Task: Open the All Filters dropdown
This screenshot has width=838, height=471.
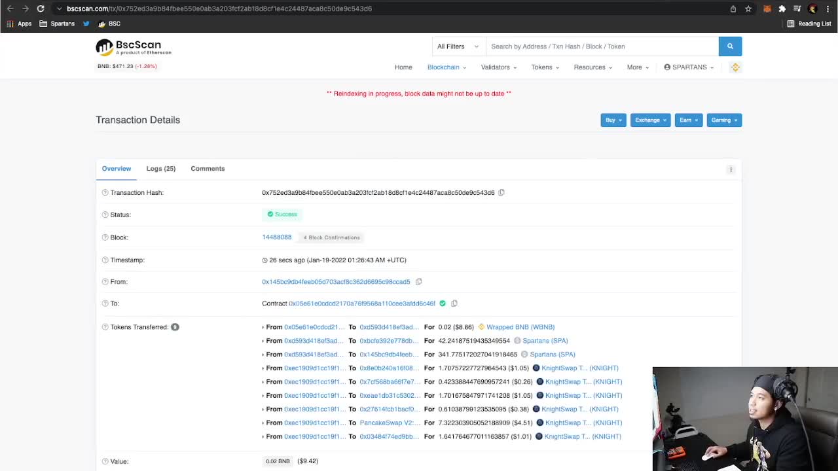Action: tap(458, 46)
